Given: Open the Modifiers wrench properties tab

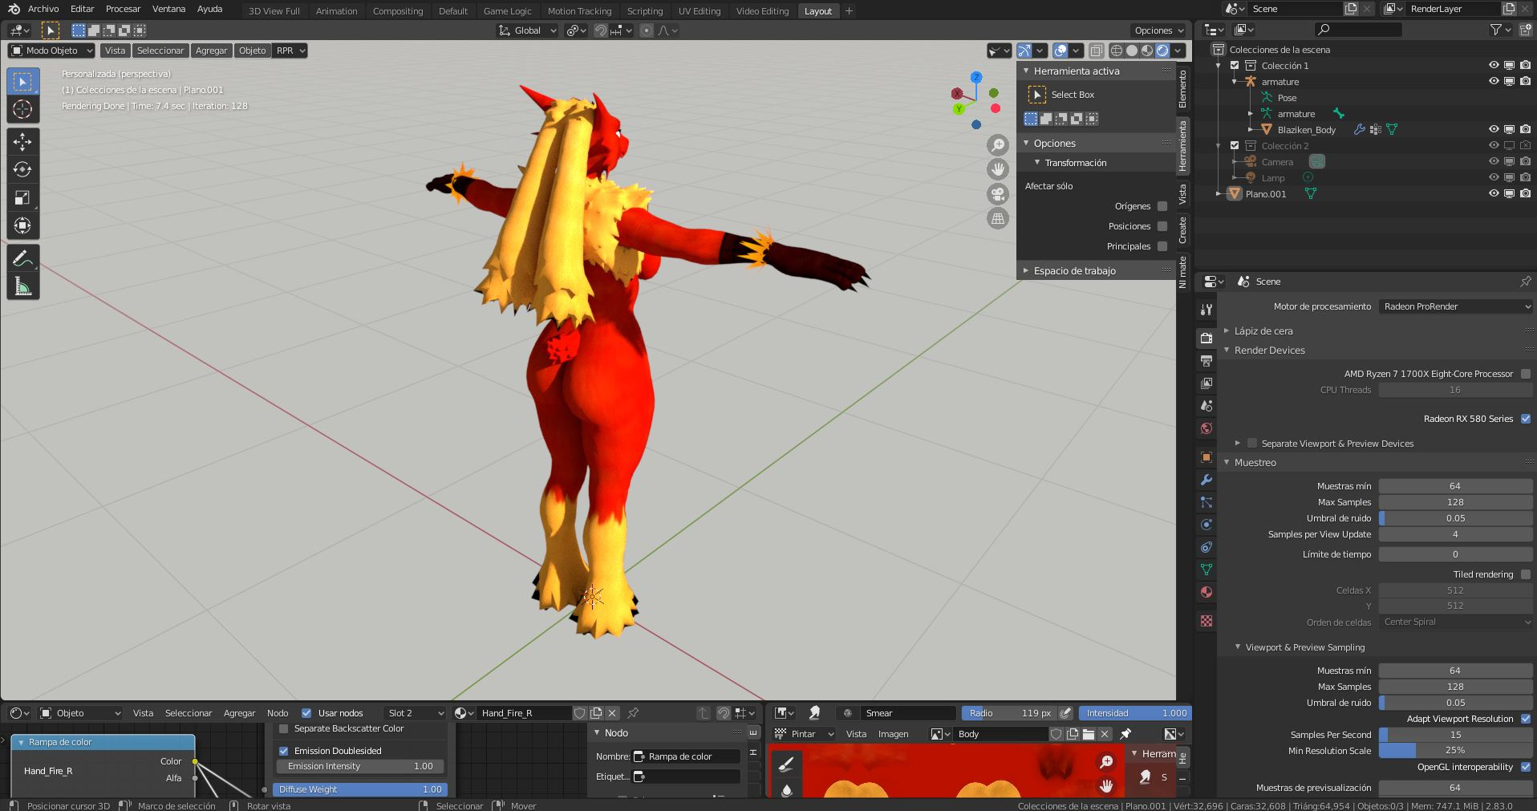Looking at the screenshot, I should point(1206,480).
